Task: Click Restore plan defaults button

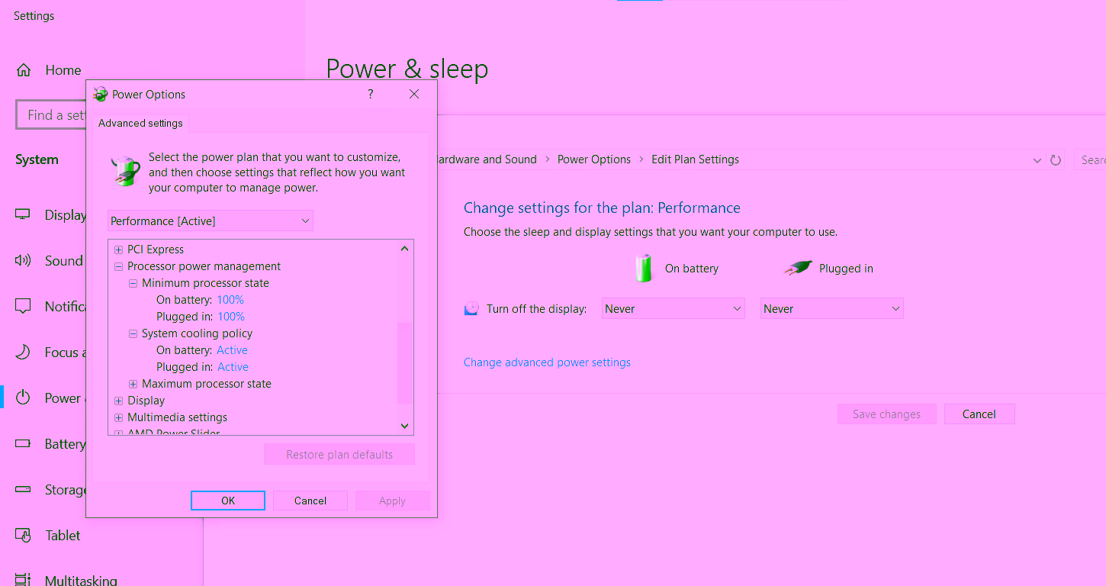Action: [x=339, y=454]
